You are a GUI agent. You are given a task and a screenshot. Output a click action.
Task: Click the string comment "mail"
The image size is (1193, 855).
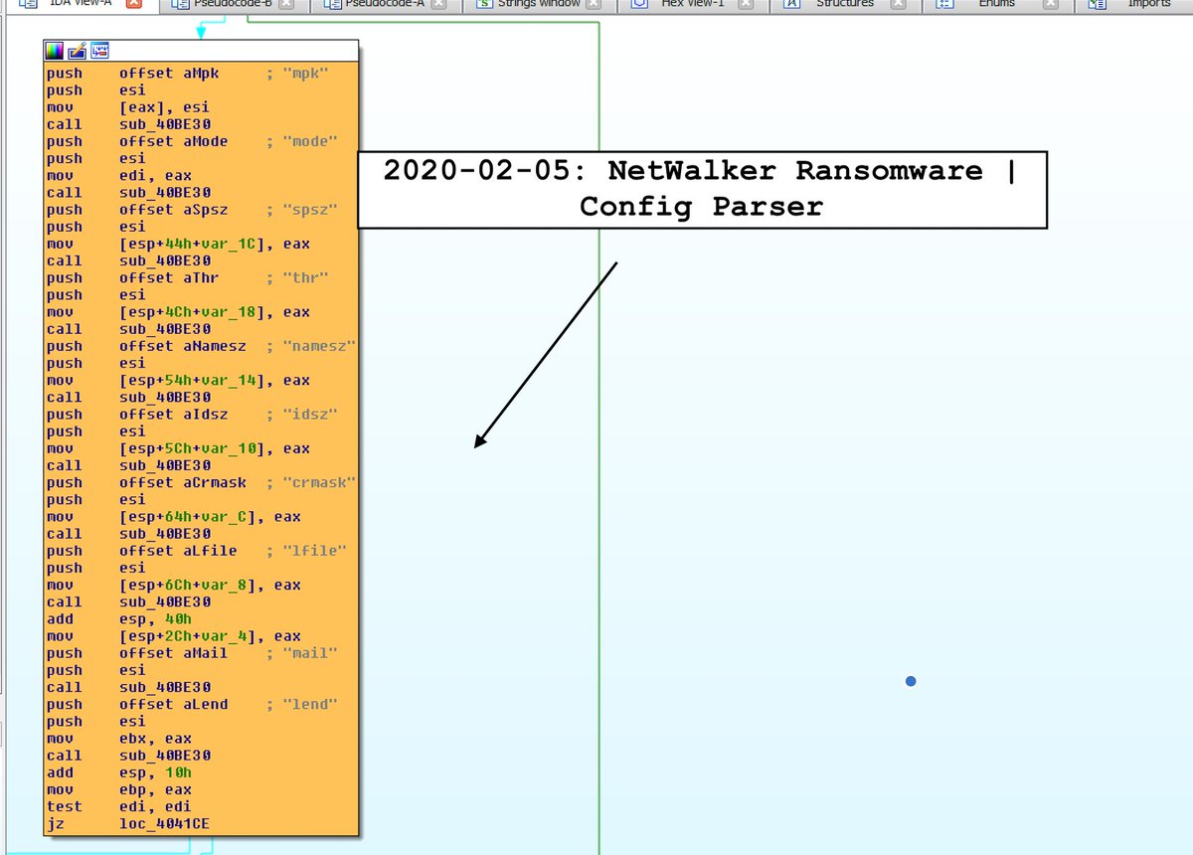(311, 653)
